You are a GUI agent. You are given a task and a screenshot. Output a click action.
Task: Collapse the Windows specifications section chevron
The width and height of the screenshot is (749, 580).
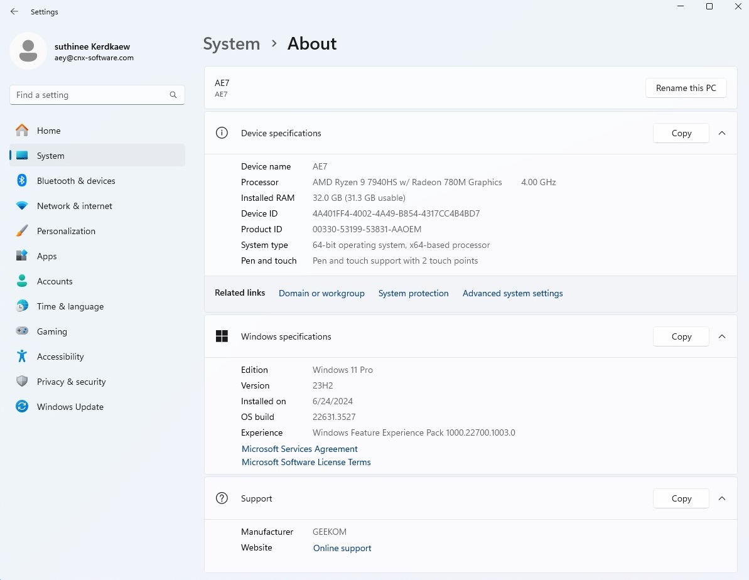pyautogui.click(x=722, y=336)
